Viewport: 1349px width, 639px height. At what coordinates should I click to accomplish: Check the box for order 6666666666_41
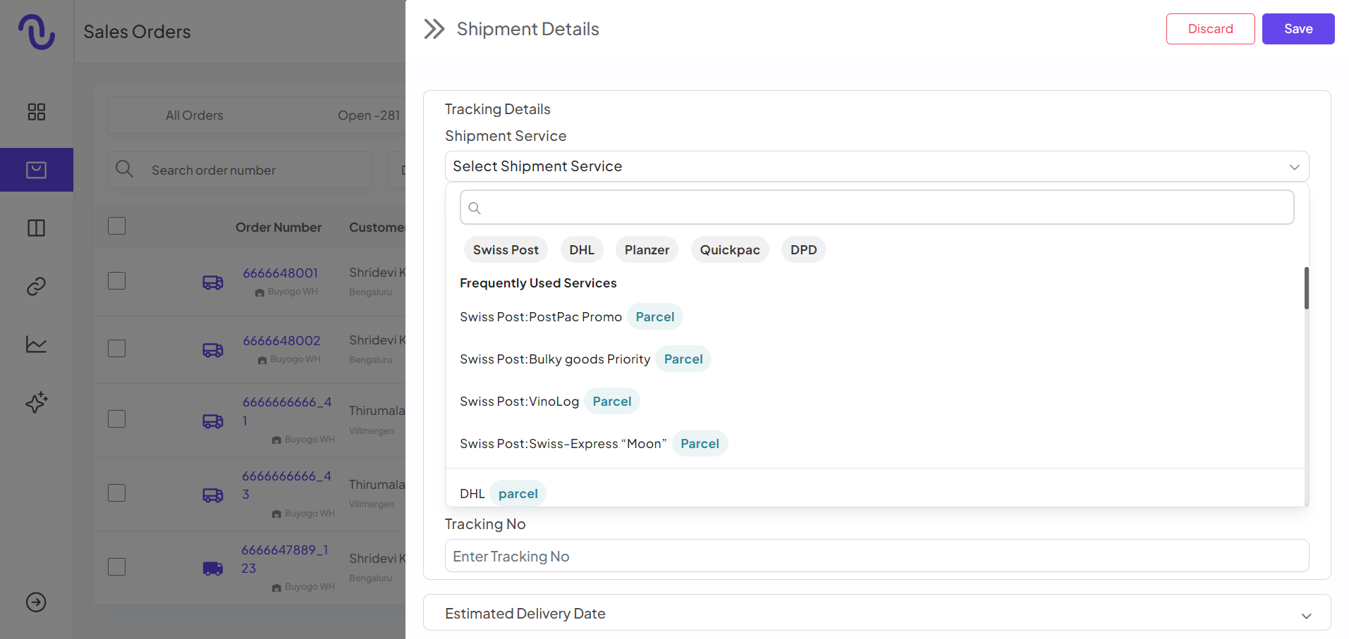tap(116, 419)
